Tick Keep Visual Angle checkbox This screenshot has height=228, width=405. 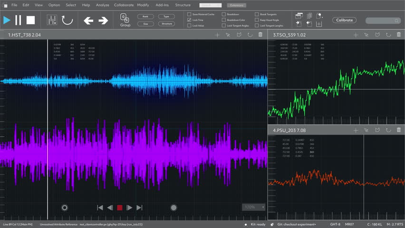257,20
